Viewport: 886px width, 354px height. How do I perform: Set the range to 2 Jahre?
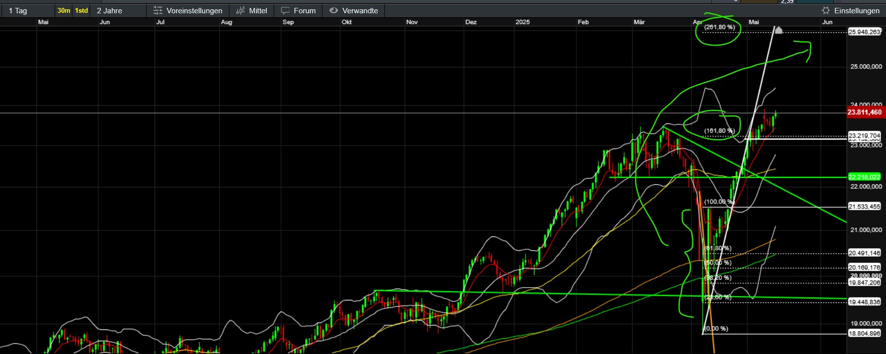pyautogui.click(x=109, y=10)
